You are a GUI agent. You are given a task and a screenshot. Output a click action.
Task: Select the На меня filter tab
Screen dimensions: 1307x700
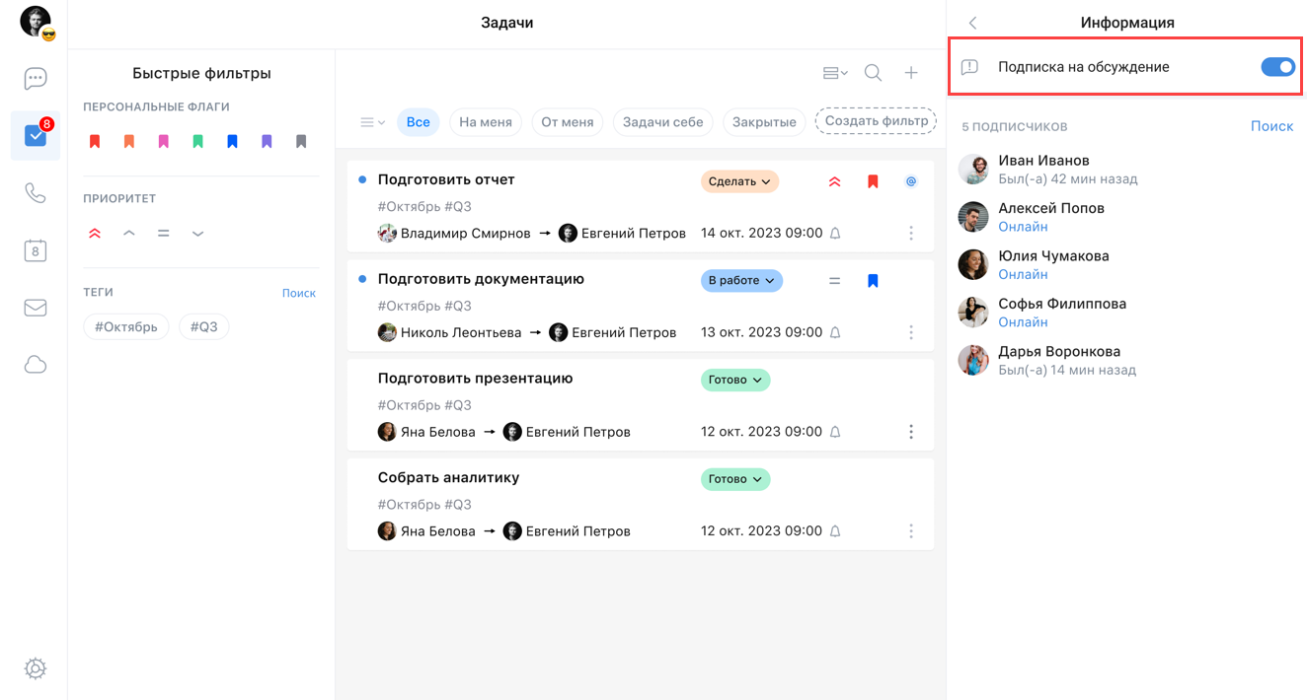[x=485, y=122]
